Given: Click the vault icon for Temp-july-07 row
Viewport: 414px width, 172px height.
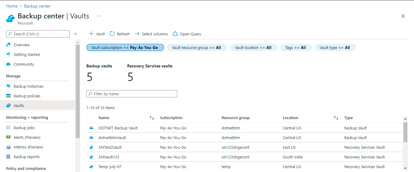Looking at the screenshot, I should (x=91, y=167).
